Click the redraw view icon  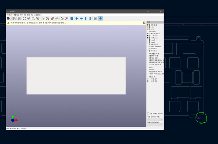(24, 18)
